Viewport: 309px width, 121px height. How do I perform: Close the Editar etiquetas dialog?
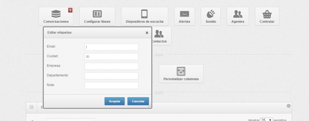pyautogui.click(x=147, y=33)
